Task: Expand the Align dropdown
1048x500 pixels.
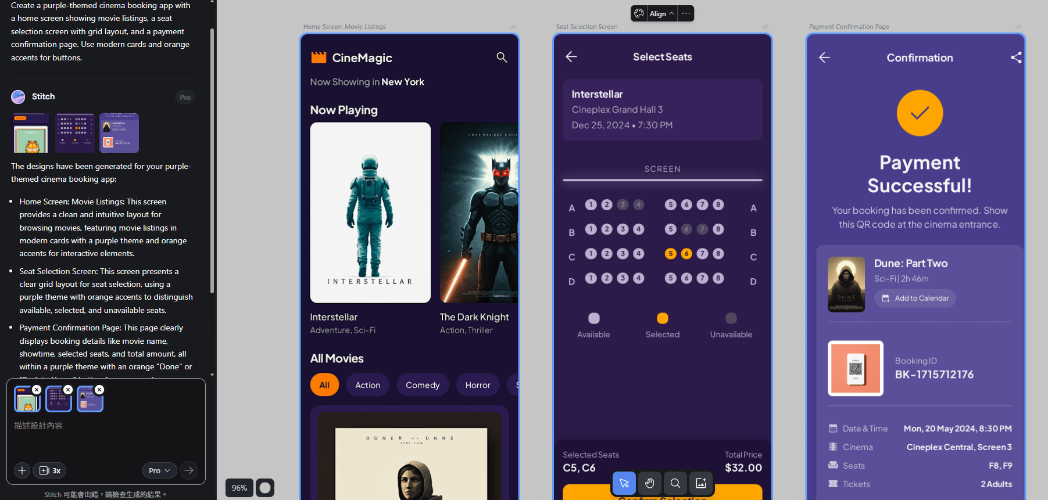Action: (x=662, y=13)
